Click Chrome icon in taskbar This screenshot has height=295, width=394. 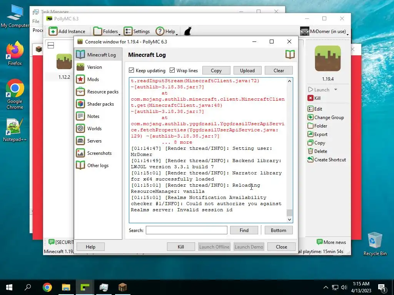pyautogui.click(x=47, y=287)
